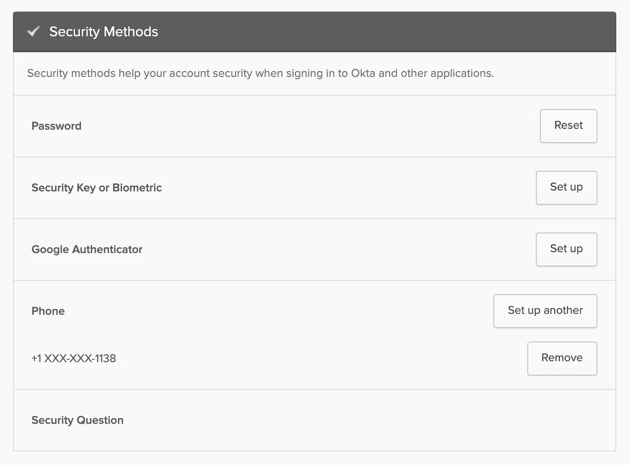Remove the phone ending in 1138
The image size is (631, 465).
(x=562, y=358)
